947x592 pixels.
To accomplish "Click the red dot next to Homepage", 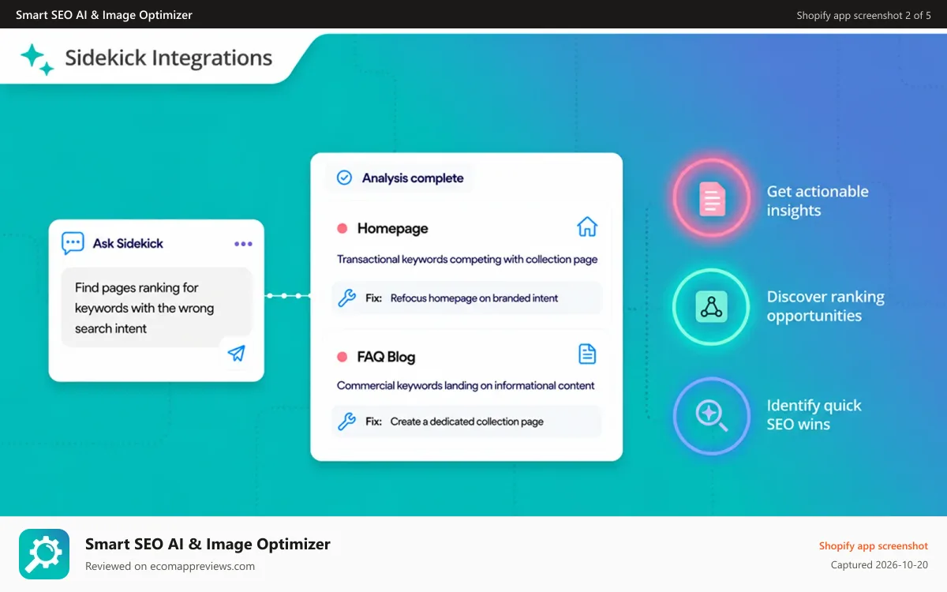I will point(342,228).
